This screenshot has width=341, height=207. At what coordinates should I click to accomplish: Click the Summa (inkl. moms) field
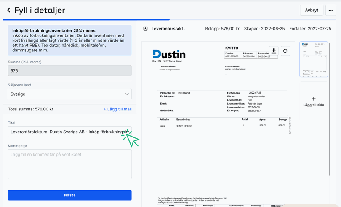coord(69,71)
